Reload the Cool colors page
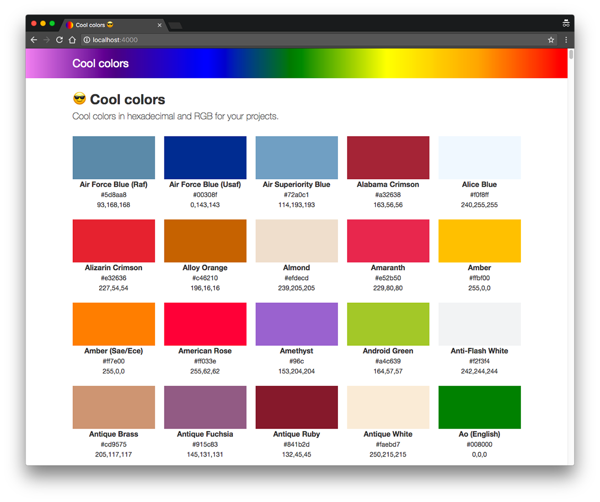Image resolution: width=600 pixels, height=502 pixels. tap(59, 39)
